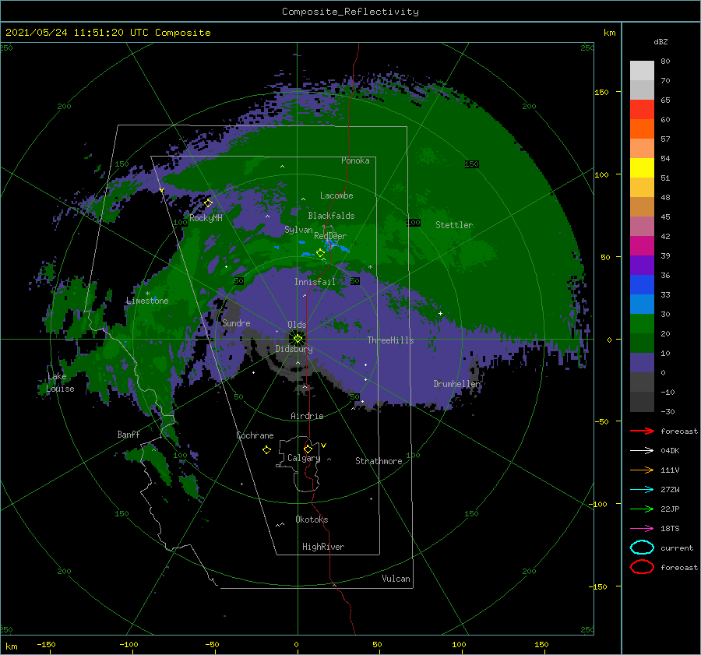The height and width of the screenshot is (655, 701).
Task: Select the orange 111V arrow icon
Action: pyautogui.click(x=642, y=470)
